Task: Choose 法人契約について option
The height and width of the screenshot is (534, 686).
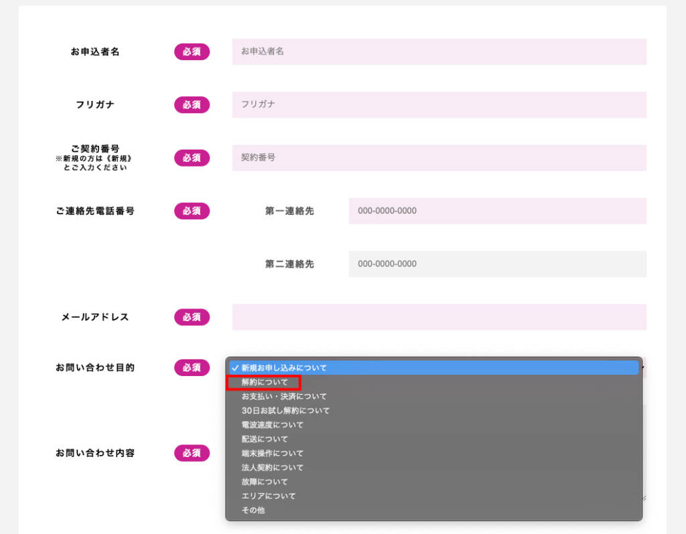Action: pyautogui.click(x=433, y=468)
